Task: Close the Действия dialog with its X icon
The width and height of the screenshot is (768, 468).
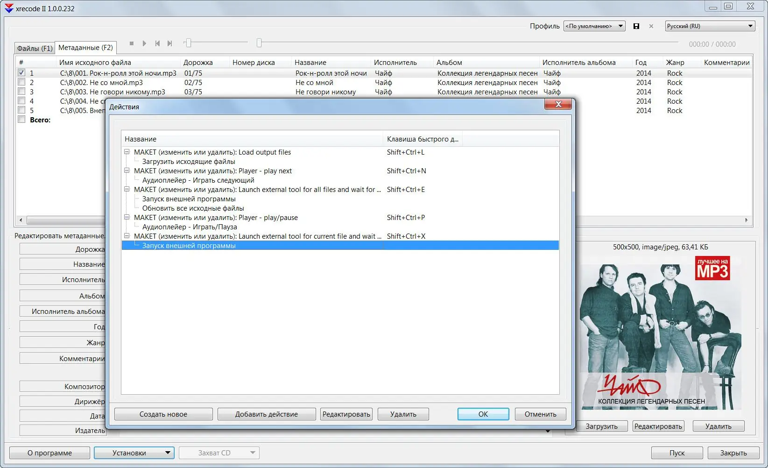Action: (558, 104)
